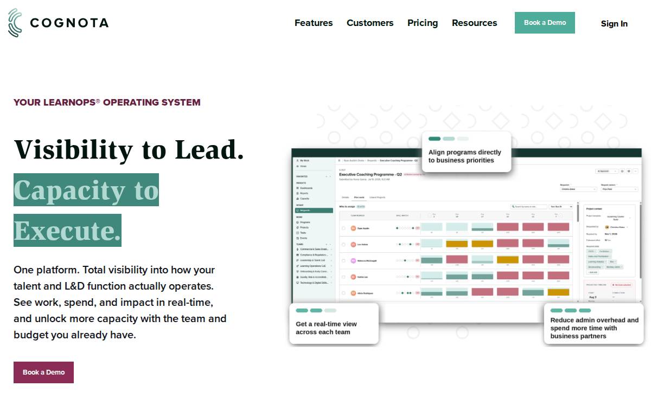Click the Tasks icon in sidebar

coord(297,233)
